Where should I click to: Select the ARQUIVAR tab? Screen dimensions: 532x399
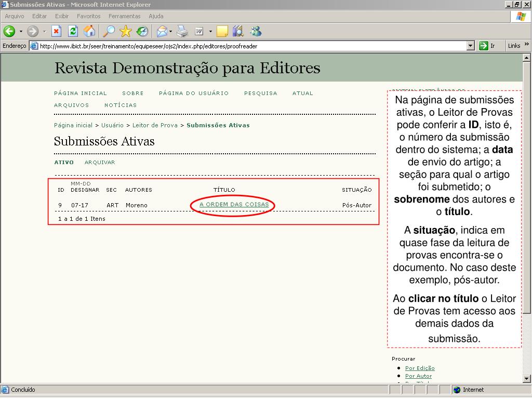coord(100,163)
